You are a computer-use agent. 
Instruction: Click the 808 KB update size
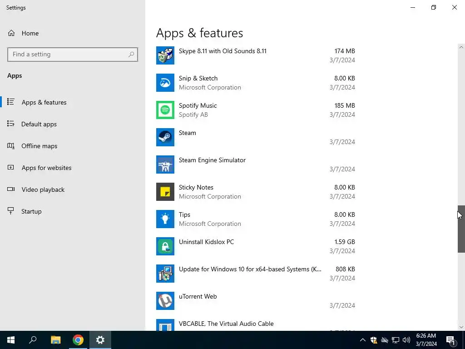point(345,269)
